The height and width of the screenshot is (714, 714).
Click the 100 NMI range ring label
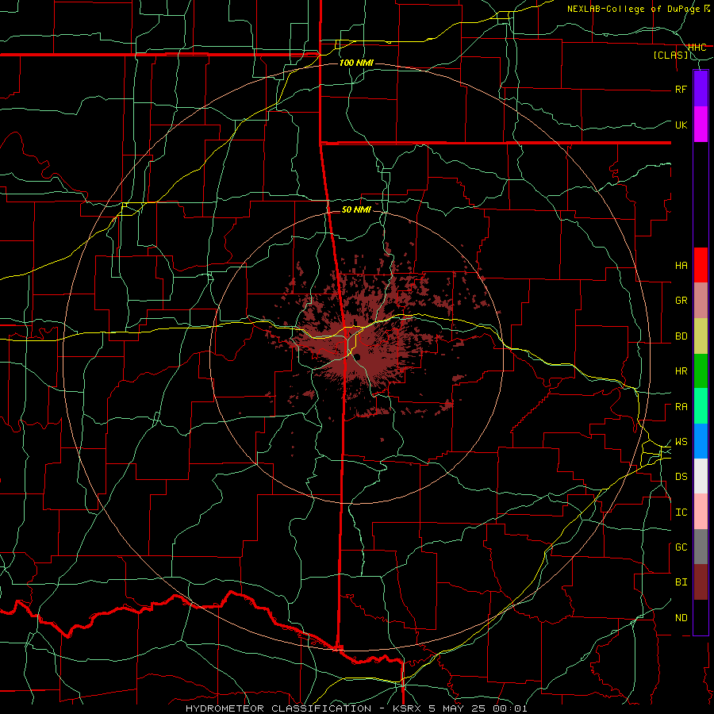point(356,63)
